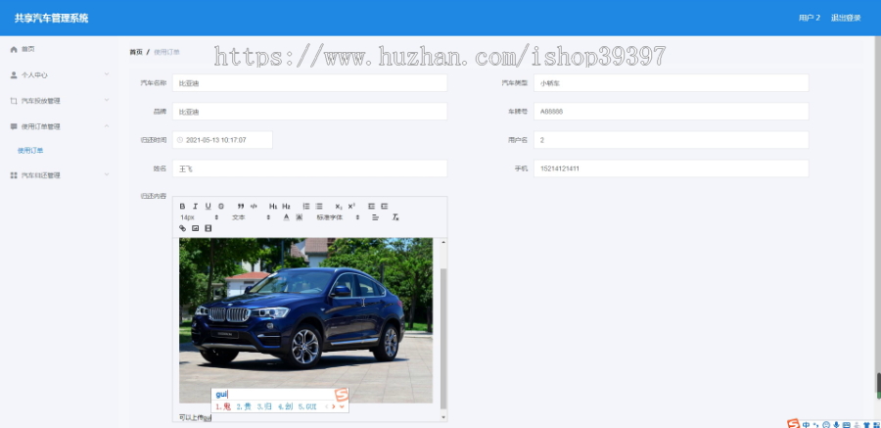881x428 pixels.
Task: Focus the 车牌号 input field
Action: (x=671, y=112)
